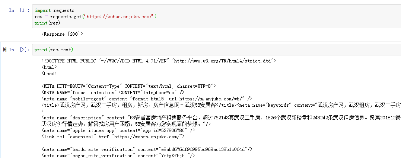
Task: Click the '<Response [200]>' output text
Action: pos(62,34)
